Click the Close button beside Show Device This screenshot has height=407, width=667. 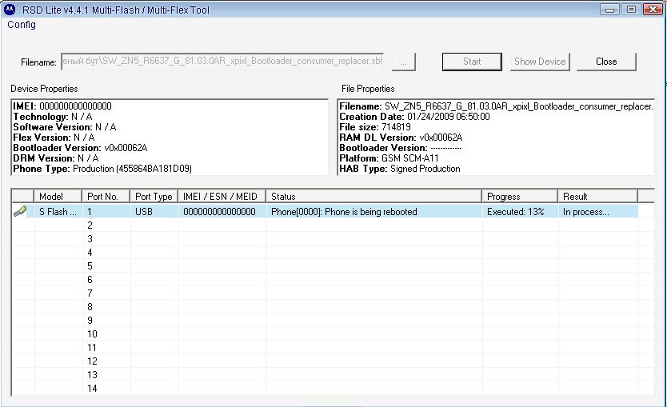click(606, 62)
